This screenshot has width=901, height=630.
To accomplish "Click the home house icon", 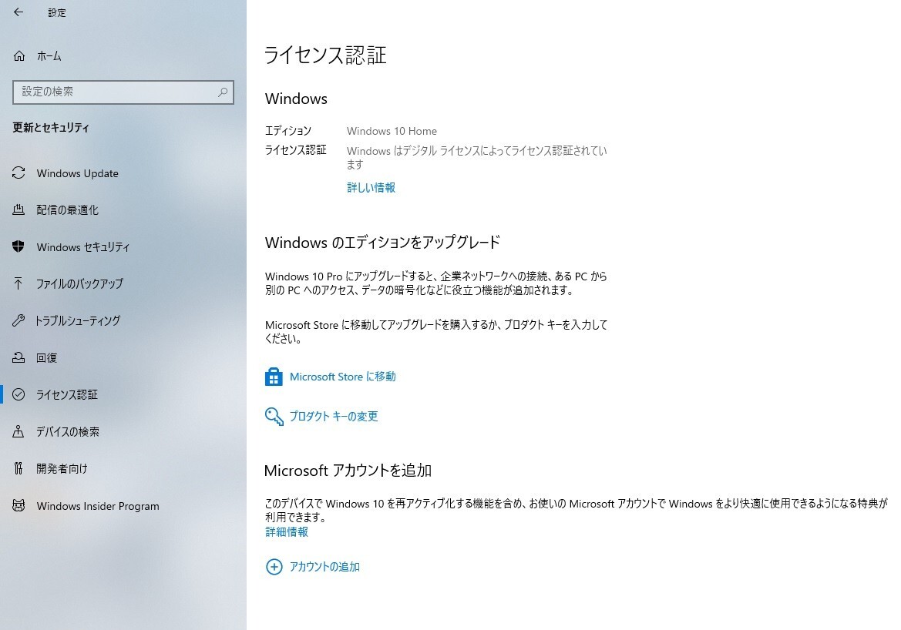I will [x=19, y=55].
